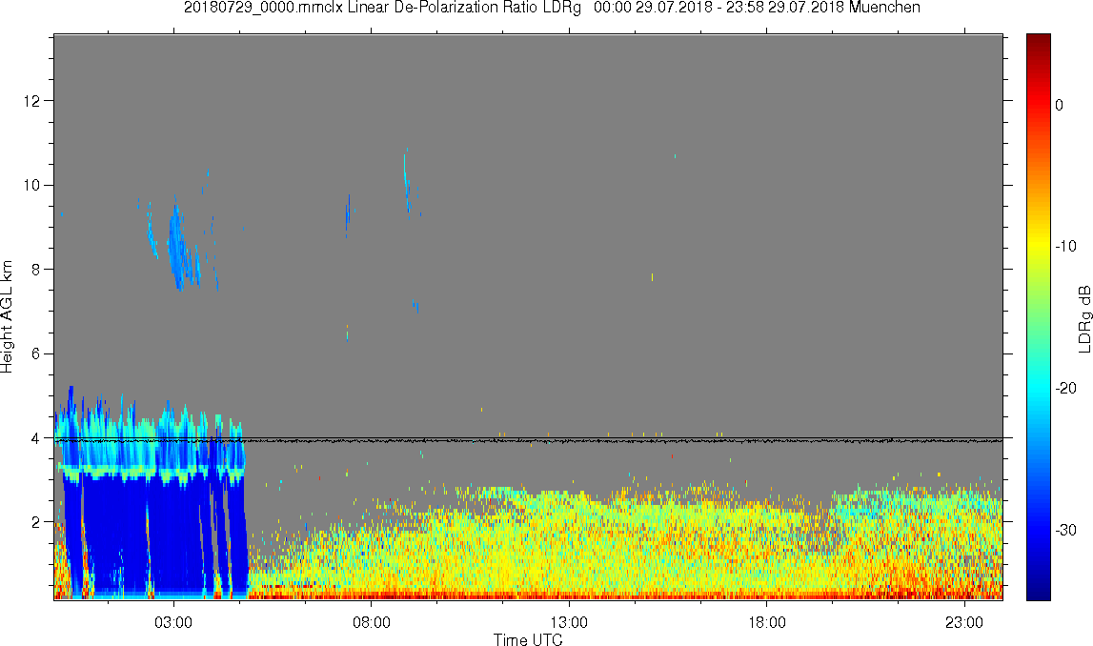Click the colorbar value -10

[x=1065, y=246]
